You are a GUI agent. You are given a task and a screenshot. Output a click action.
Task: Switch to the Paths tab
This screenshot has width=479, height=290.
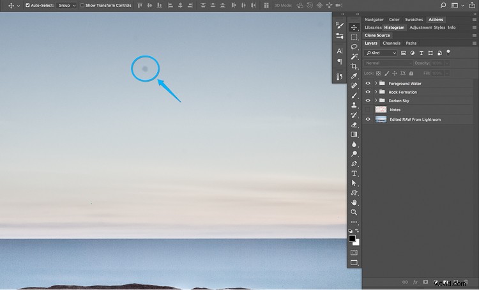tap(411, 43)
